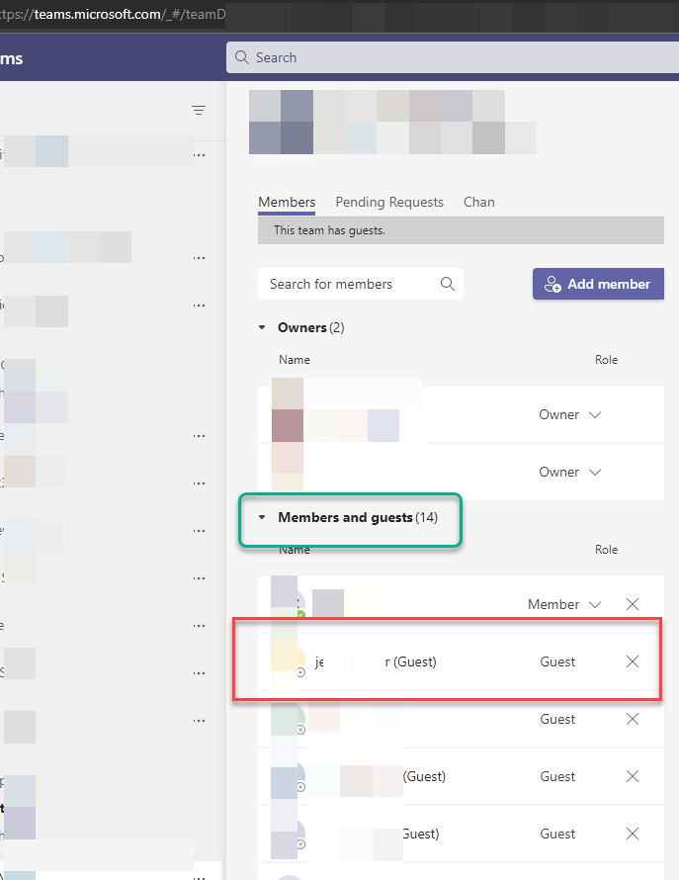The image size is (679, 880).
Task: Open the first Owner role dropdown
Action: [595, 414]
